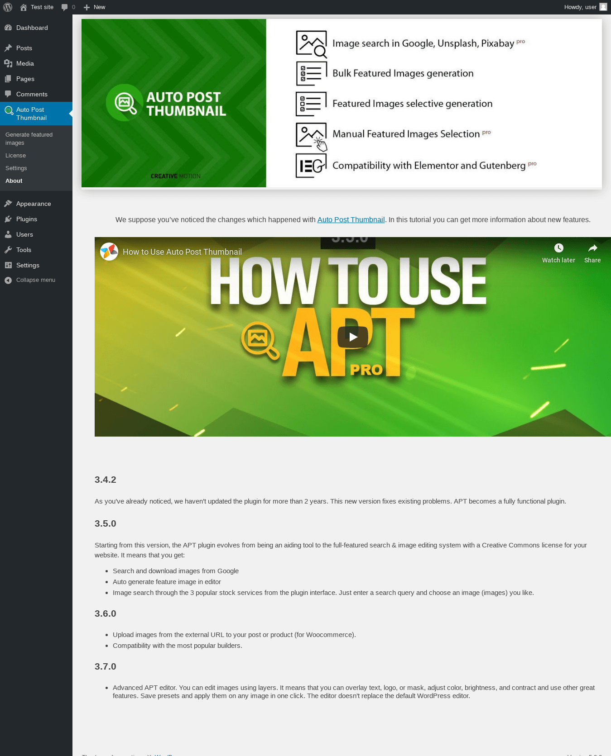Click the 3.7.0 version heading
This screenshot has width=611, height=756.
coord(106,666)
